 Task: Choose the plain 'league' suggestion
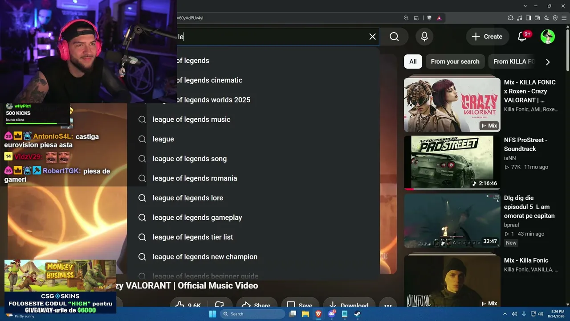[x=253, y=139]
